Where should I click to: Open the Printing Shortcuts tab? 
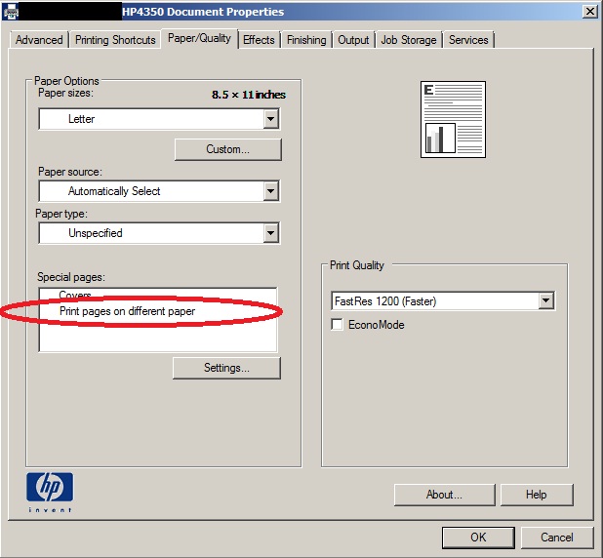(x=115, y=40)
